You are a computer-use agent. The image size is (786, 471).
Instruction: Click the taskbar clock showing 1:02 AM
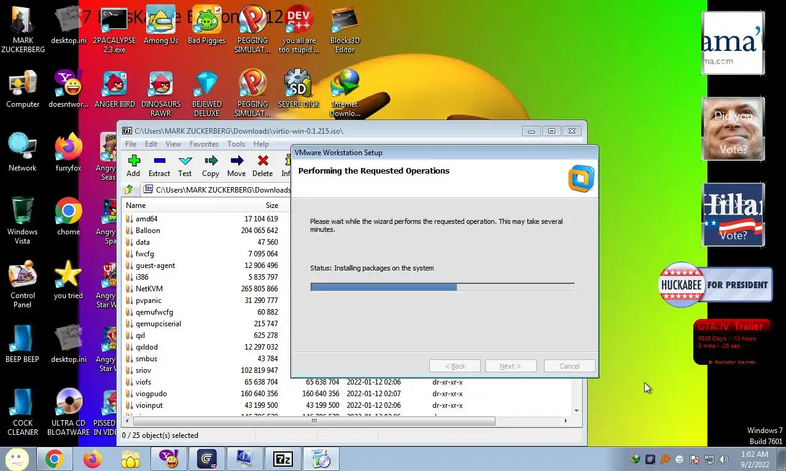point(754,459)
